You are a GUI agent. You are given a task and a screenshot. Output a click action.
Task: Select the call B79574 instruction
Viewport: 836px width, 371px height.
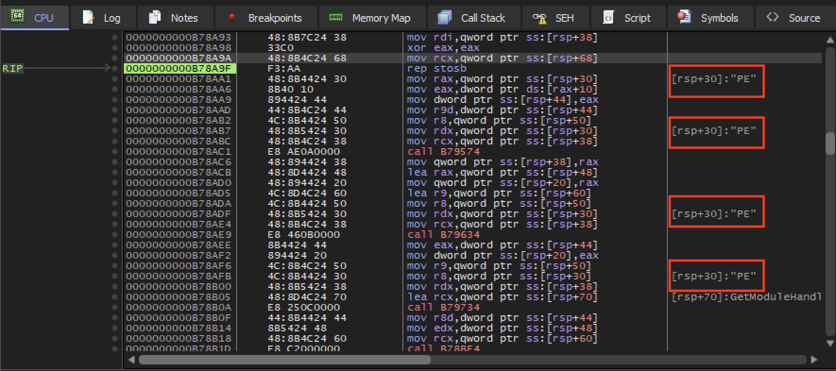click(443, 152)
